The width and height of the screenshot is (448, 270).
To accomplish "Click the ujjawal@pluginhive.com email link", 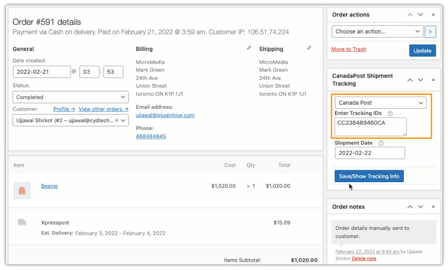I will [165, 115].
